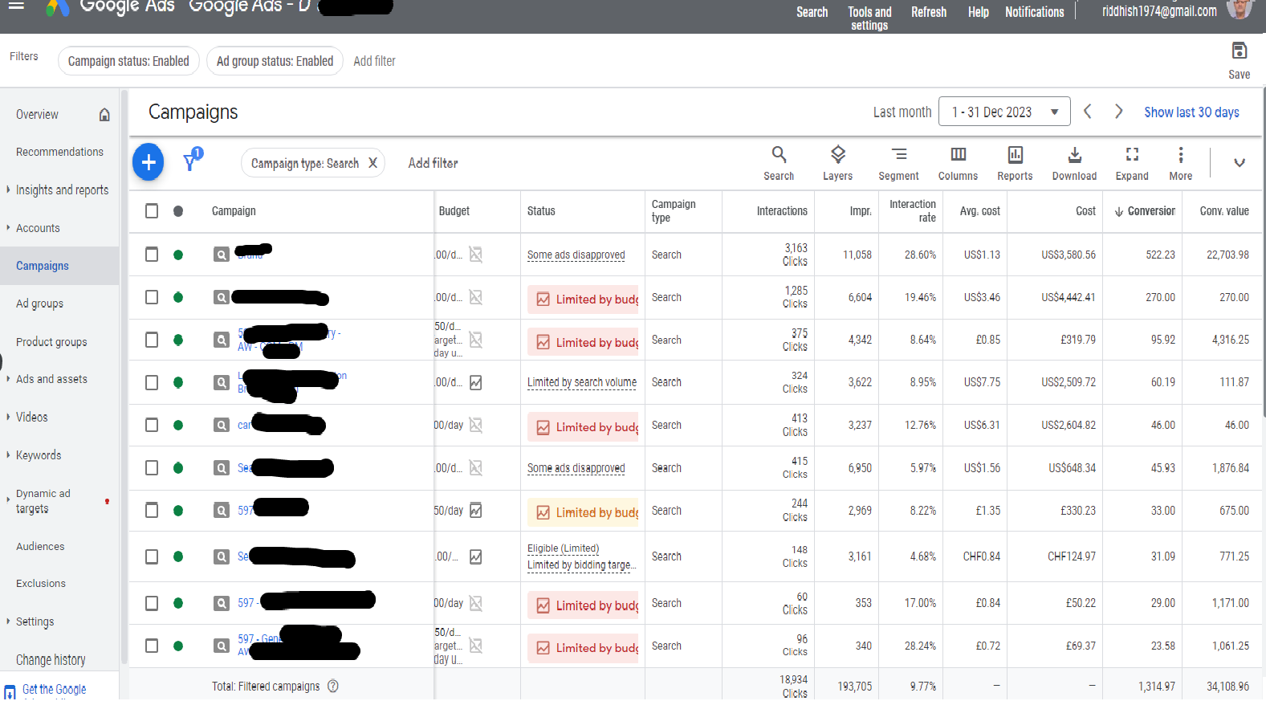Remove the Campaign type: Search filter
This screenshot has height=701, width=1266.
coord(372,163)
